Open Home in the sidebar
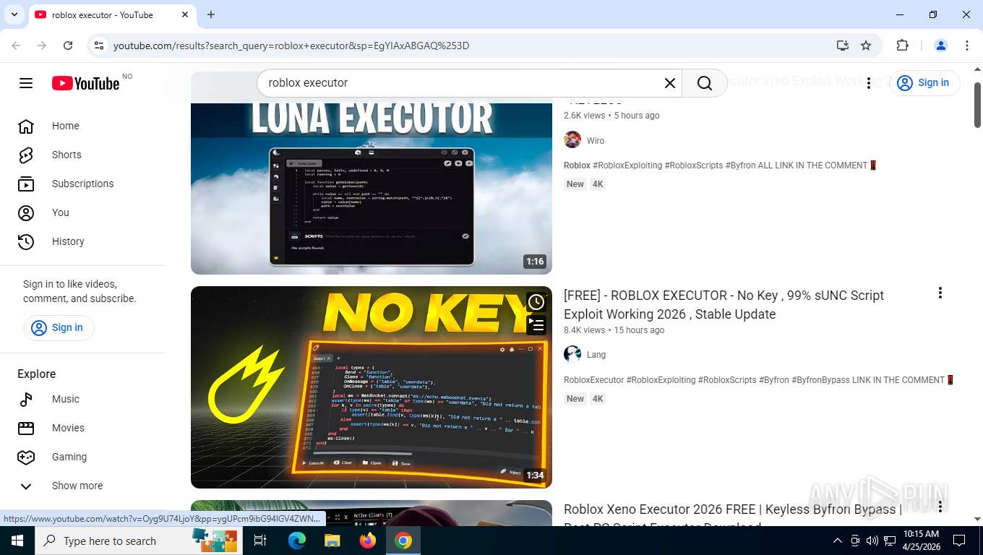This screenshot has width=983, height=555. coord(83,126)
